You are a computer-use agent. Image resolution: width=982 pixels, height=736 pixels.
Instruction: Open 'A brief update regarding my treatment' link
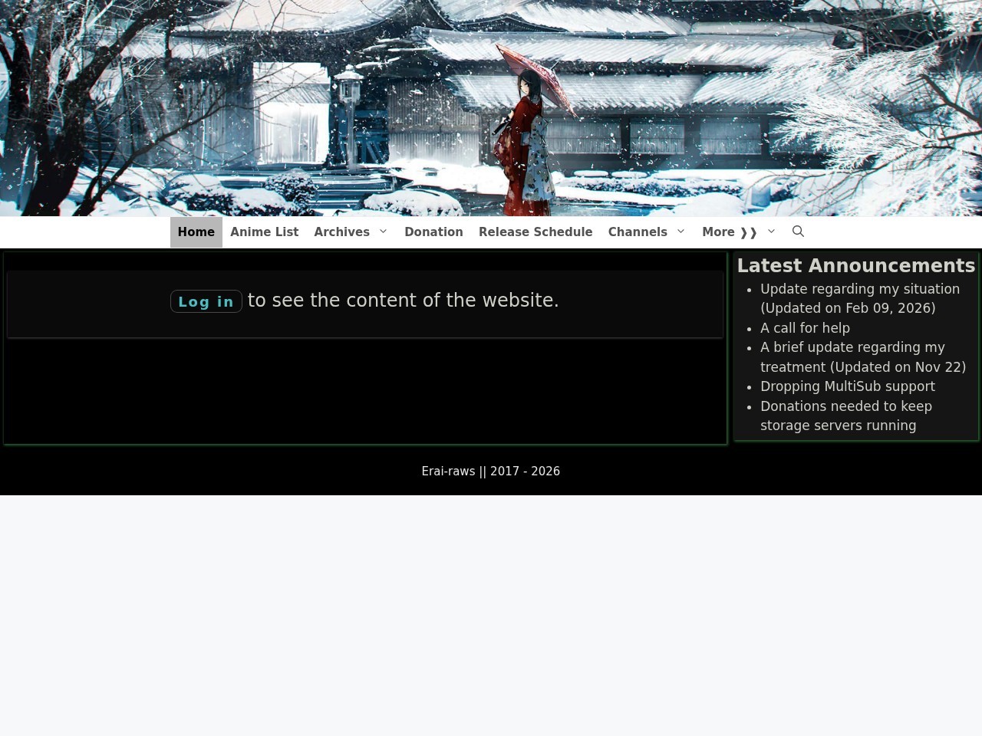(x=862, y=357)
